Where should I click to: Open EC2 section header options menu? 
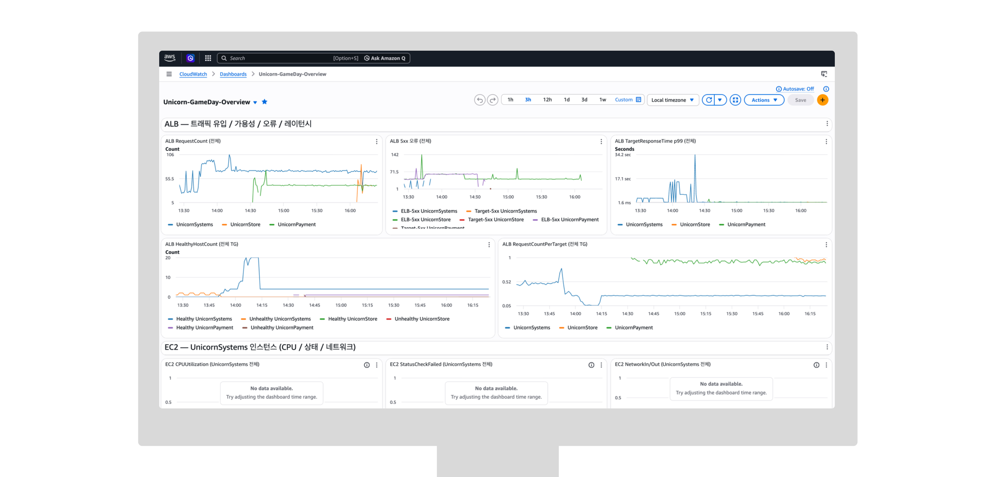827,347
